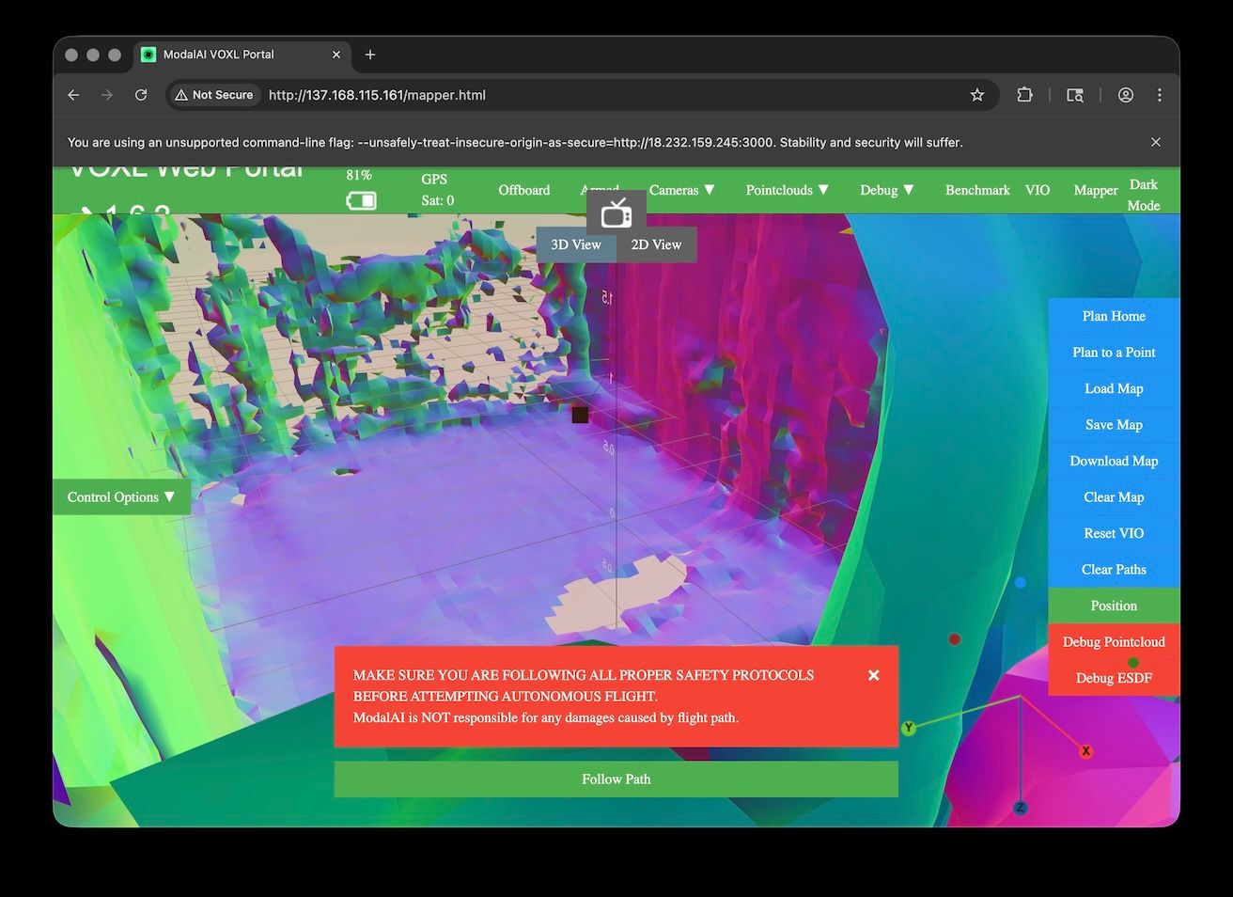This screenshot has height=897, width=1233.
Task: Switch to the 2D View tab
Action: 656,244
